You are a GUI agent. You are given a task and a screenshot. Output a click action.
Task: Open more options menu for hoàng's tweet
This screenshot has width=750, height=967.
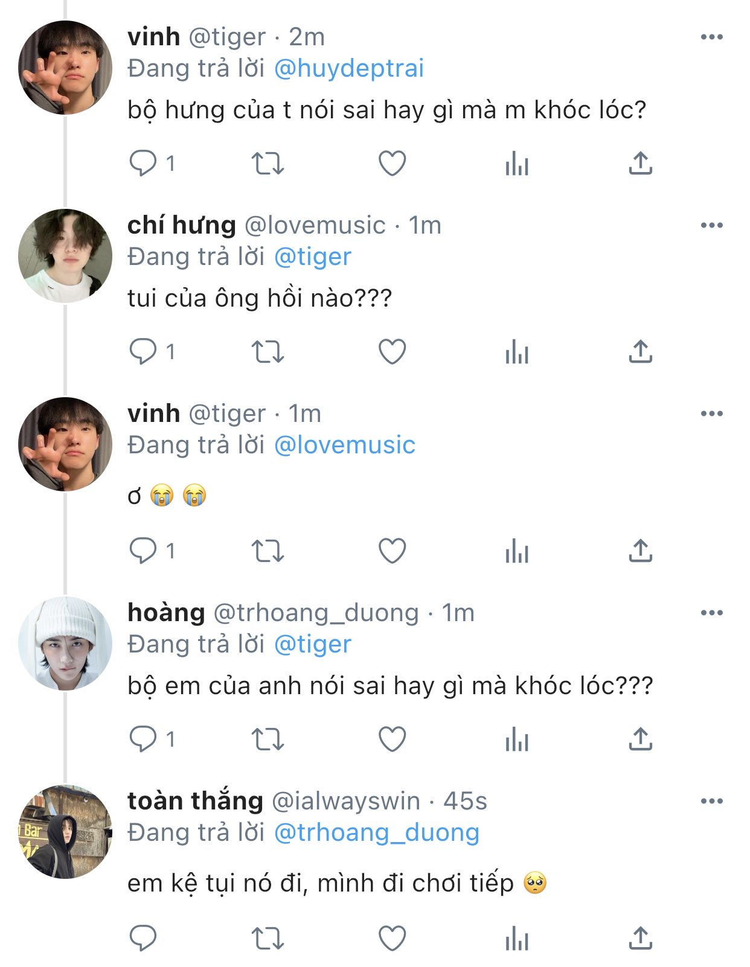[x=712, y=613]
